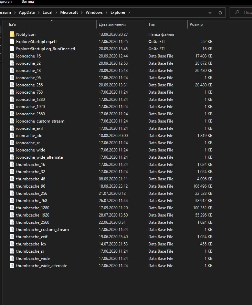Click the iconcache_768 file icon
Image resolution: width=252 pixels, height=305 pixels.
click(12, 92)
